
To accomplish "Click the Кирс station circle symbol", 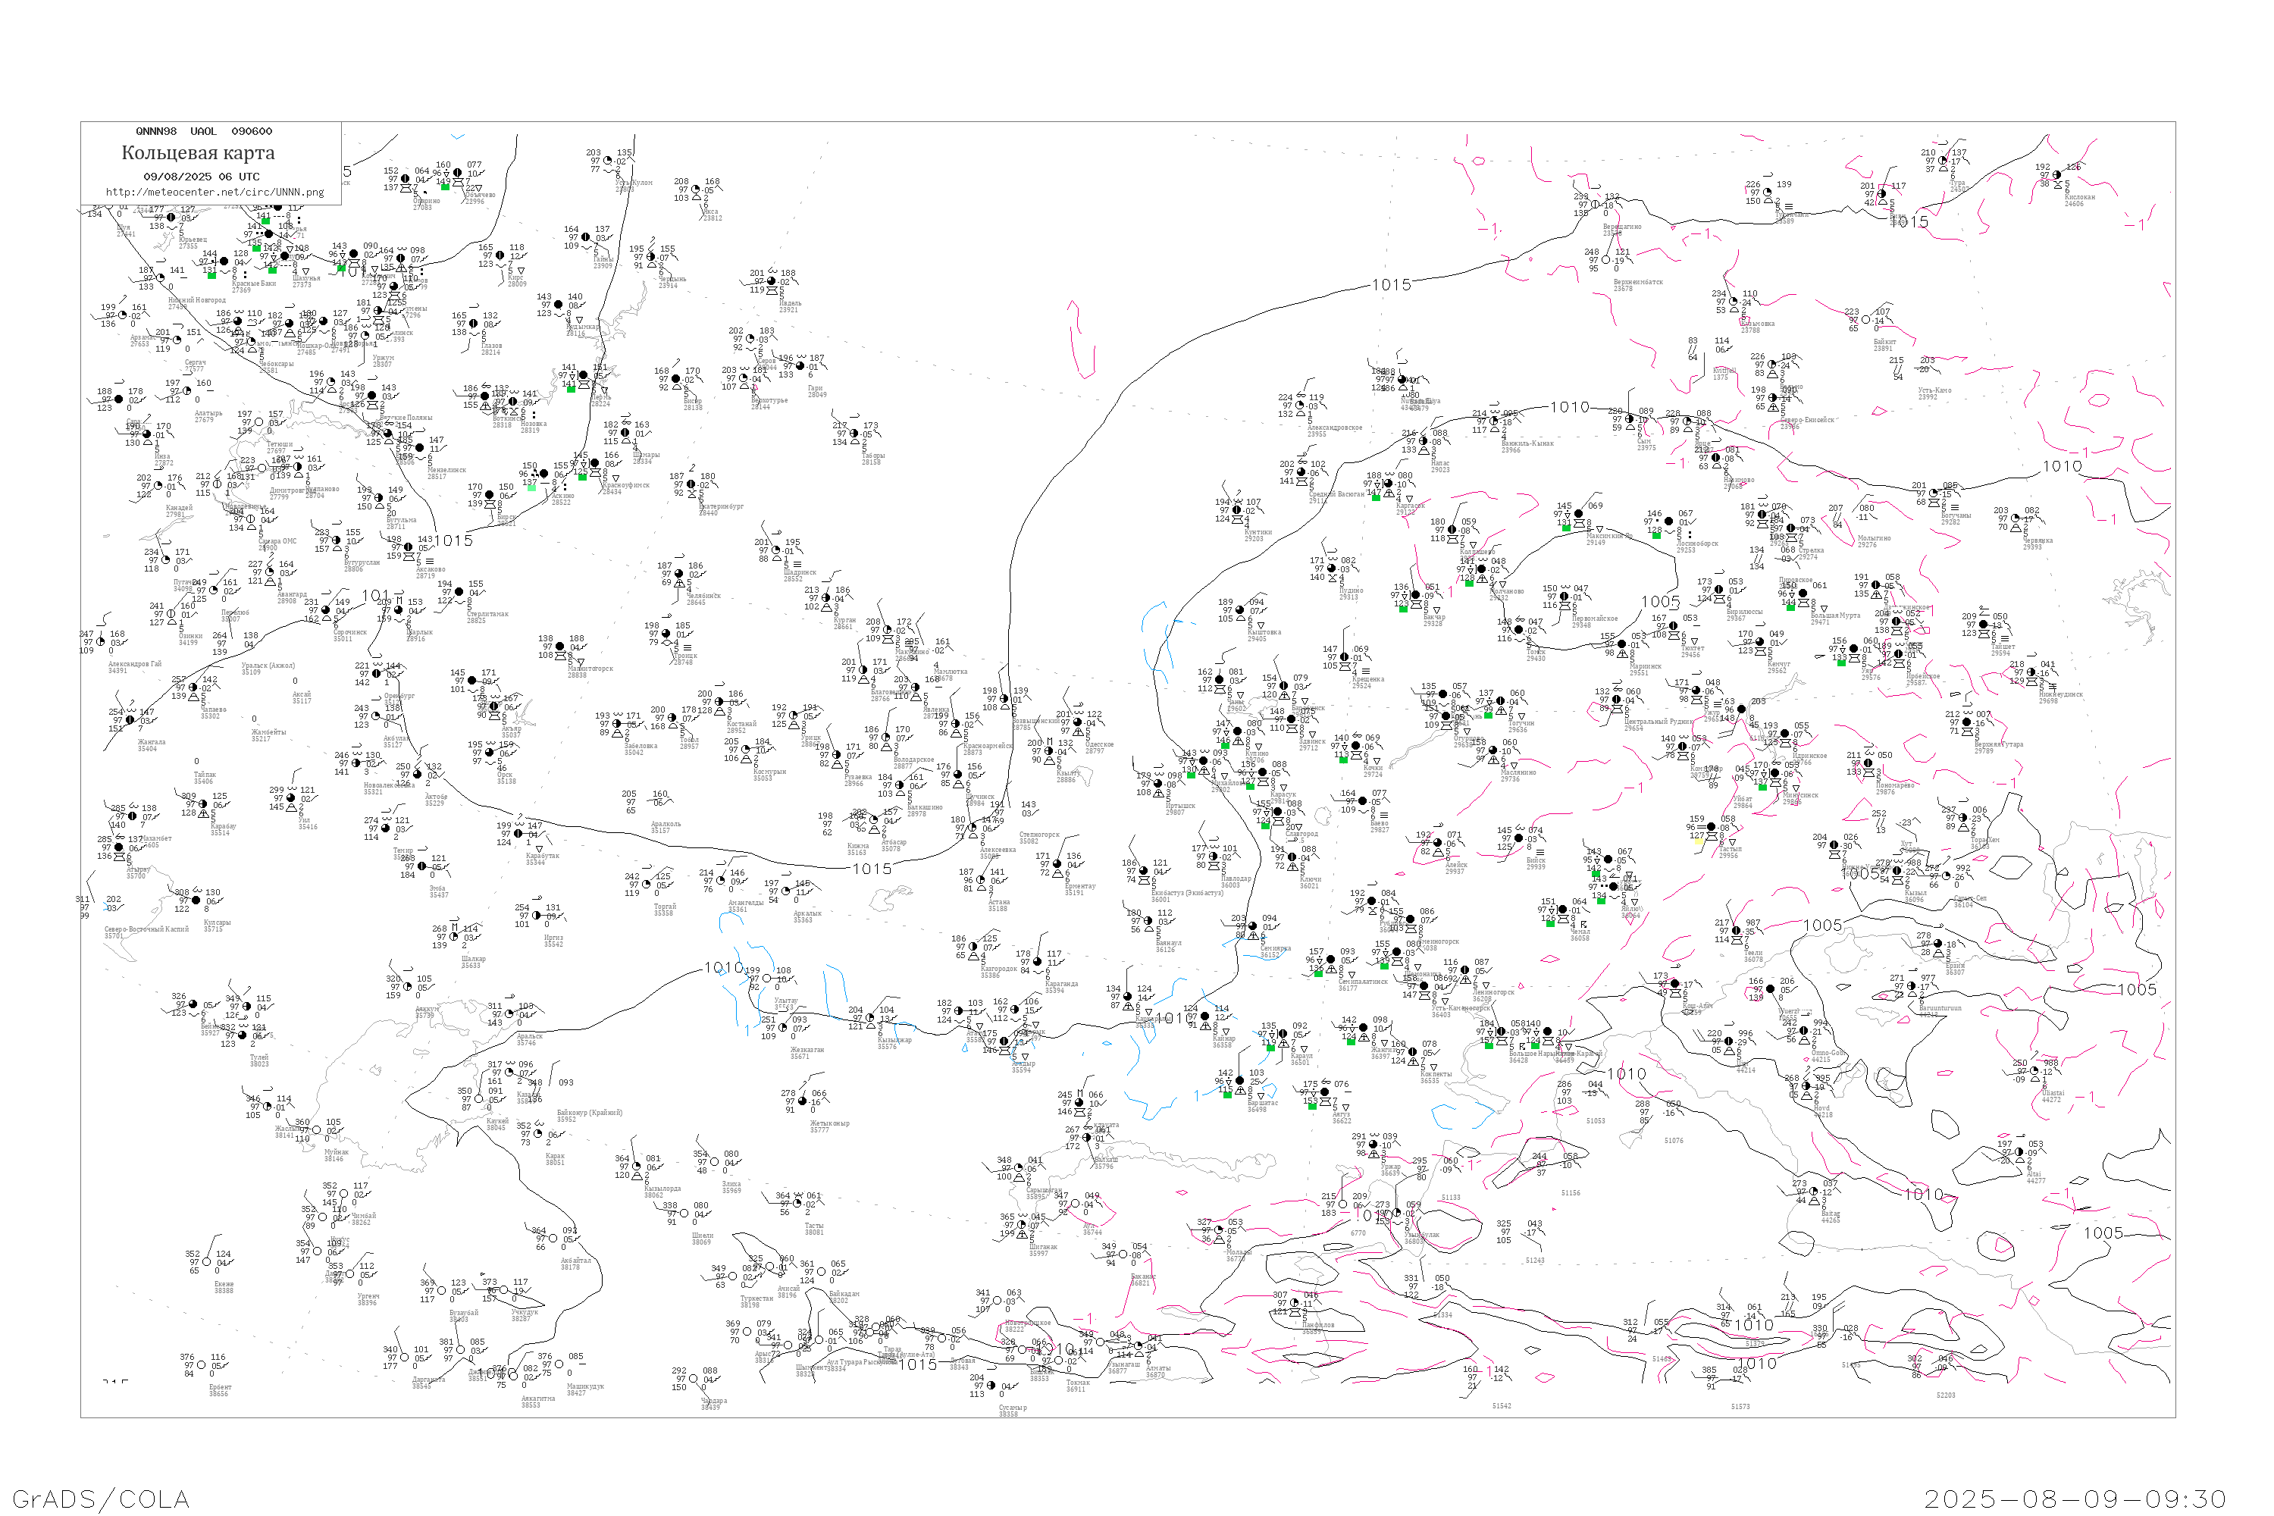I will [x=501, y=256].
